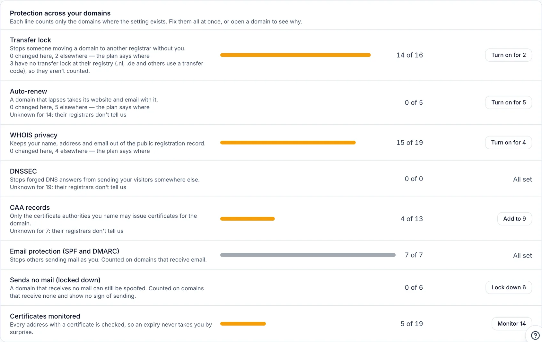Open the help question mark icon
The width and height of the screenshot is (542, 342).
point(535,335)
